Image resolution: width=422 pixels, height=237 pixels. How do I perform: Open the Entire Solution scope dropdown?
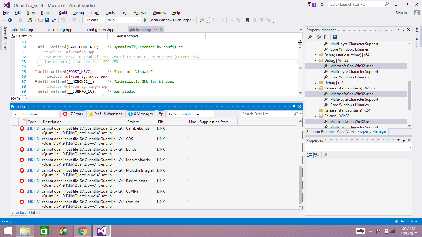coord(35,114)
